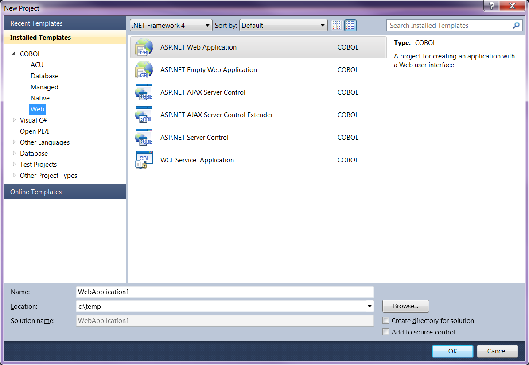Open the .NET Framework 4 dropdown

[x=171, y=25]
